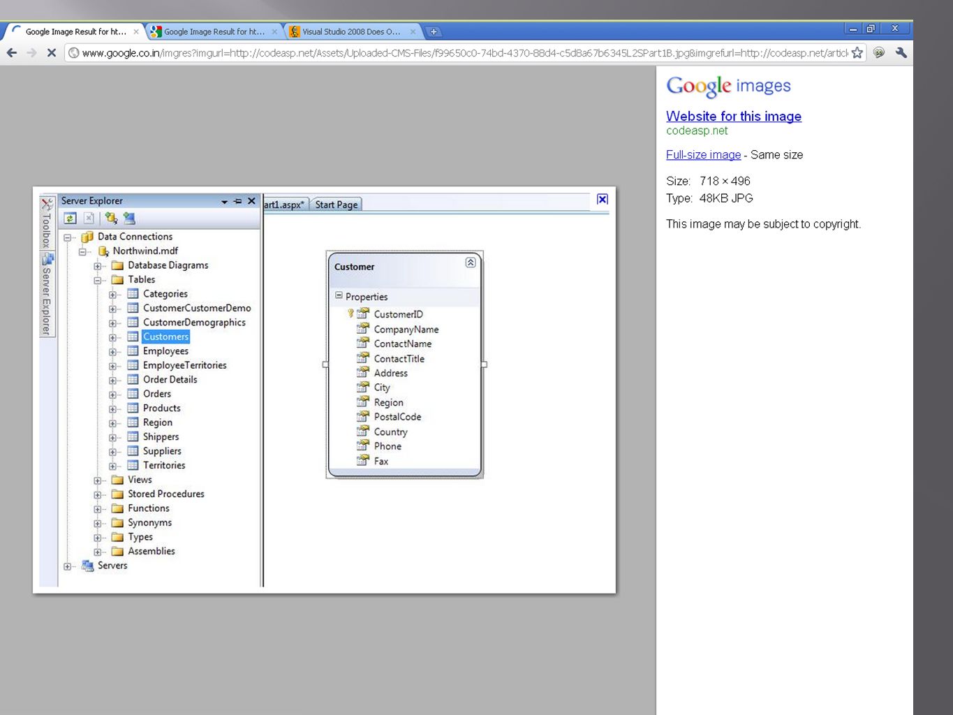Click the Servers computer icon
The height and width of the screenshot is (715, 953).
click(x=87, y=566)
